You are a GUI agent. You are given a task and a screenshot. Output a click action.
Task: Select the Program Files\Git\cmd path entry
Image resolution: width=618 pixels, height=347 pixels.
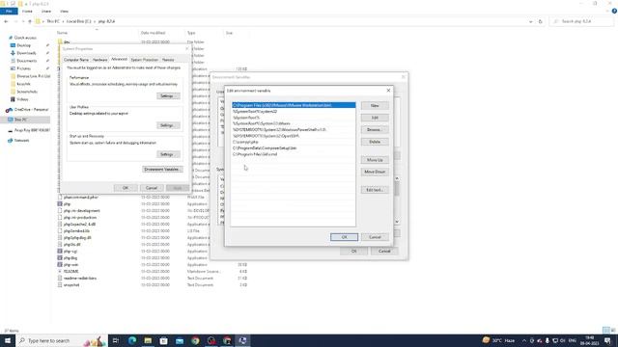294,154
